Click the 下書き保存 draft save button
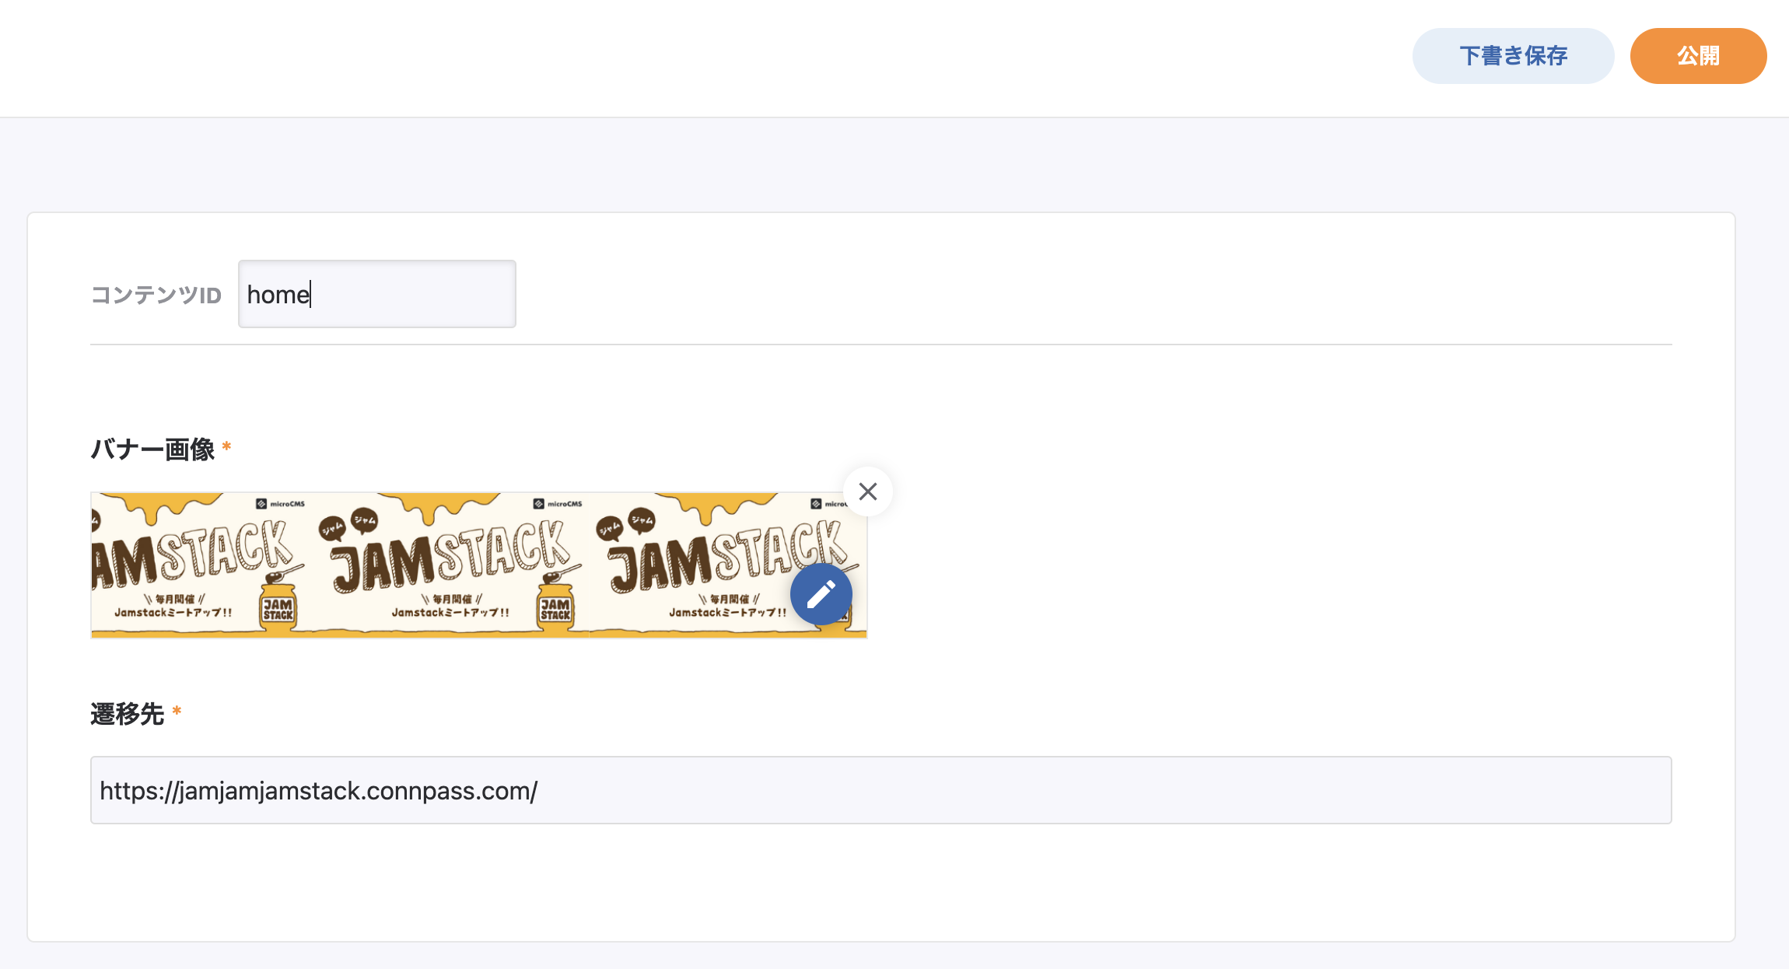 (1513, 56)
